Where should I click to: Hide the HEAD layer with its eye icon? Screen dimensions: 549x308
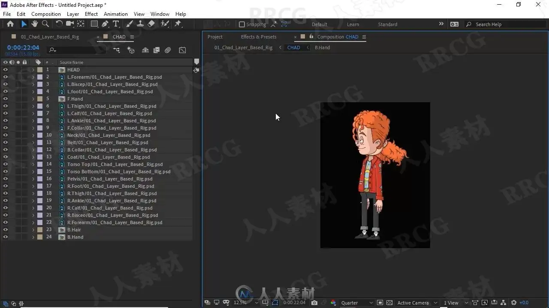click(5, 70)
